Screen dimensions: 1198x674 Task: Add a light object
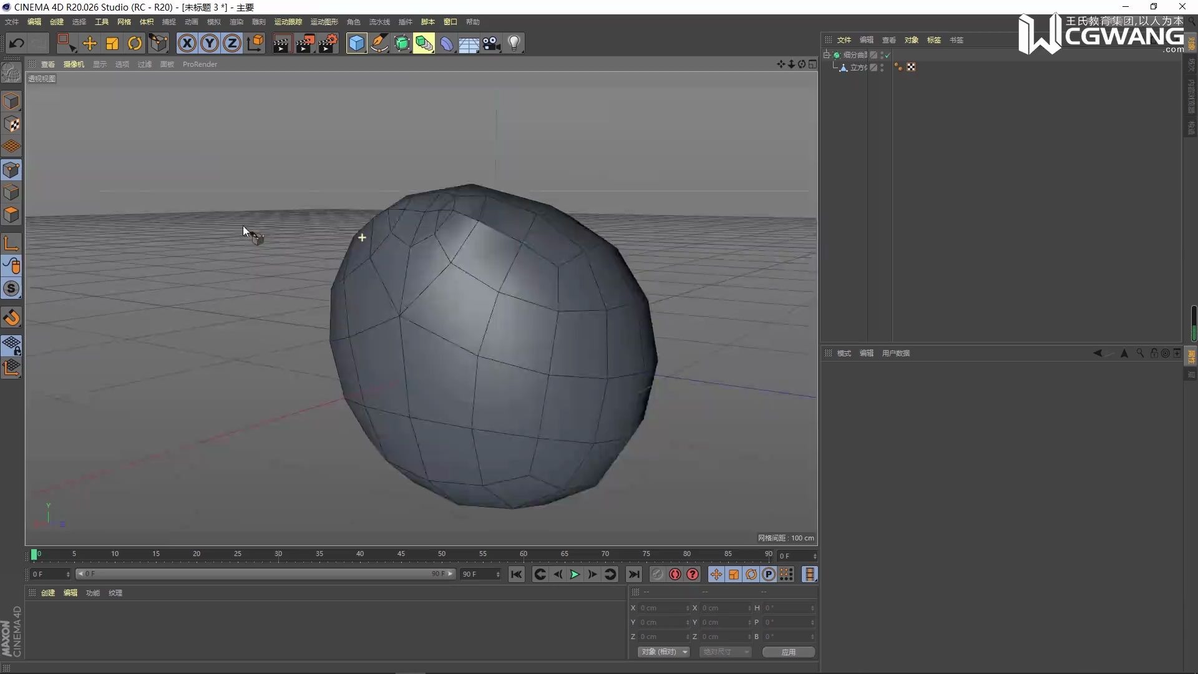[x=514, y=43]
